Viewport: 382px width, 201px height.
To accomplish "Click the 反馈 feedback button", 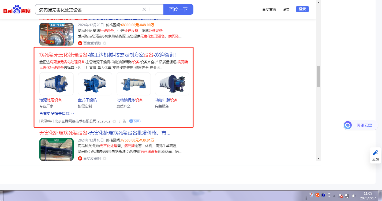I will [x=376, y=155].
